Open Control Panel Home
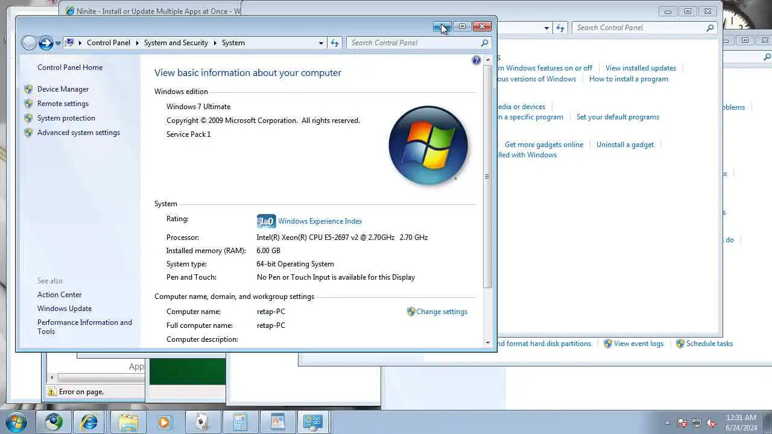772x434 pixels. pos(70,68)
